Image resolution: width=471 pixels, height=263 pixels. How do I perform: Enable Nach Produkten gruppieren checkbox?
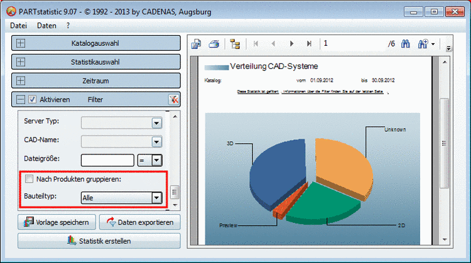pyautogui.click(x=29, y=179)
